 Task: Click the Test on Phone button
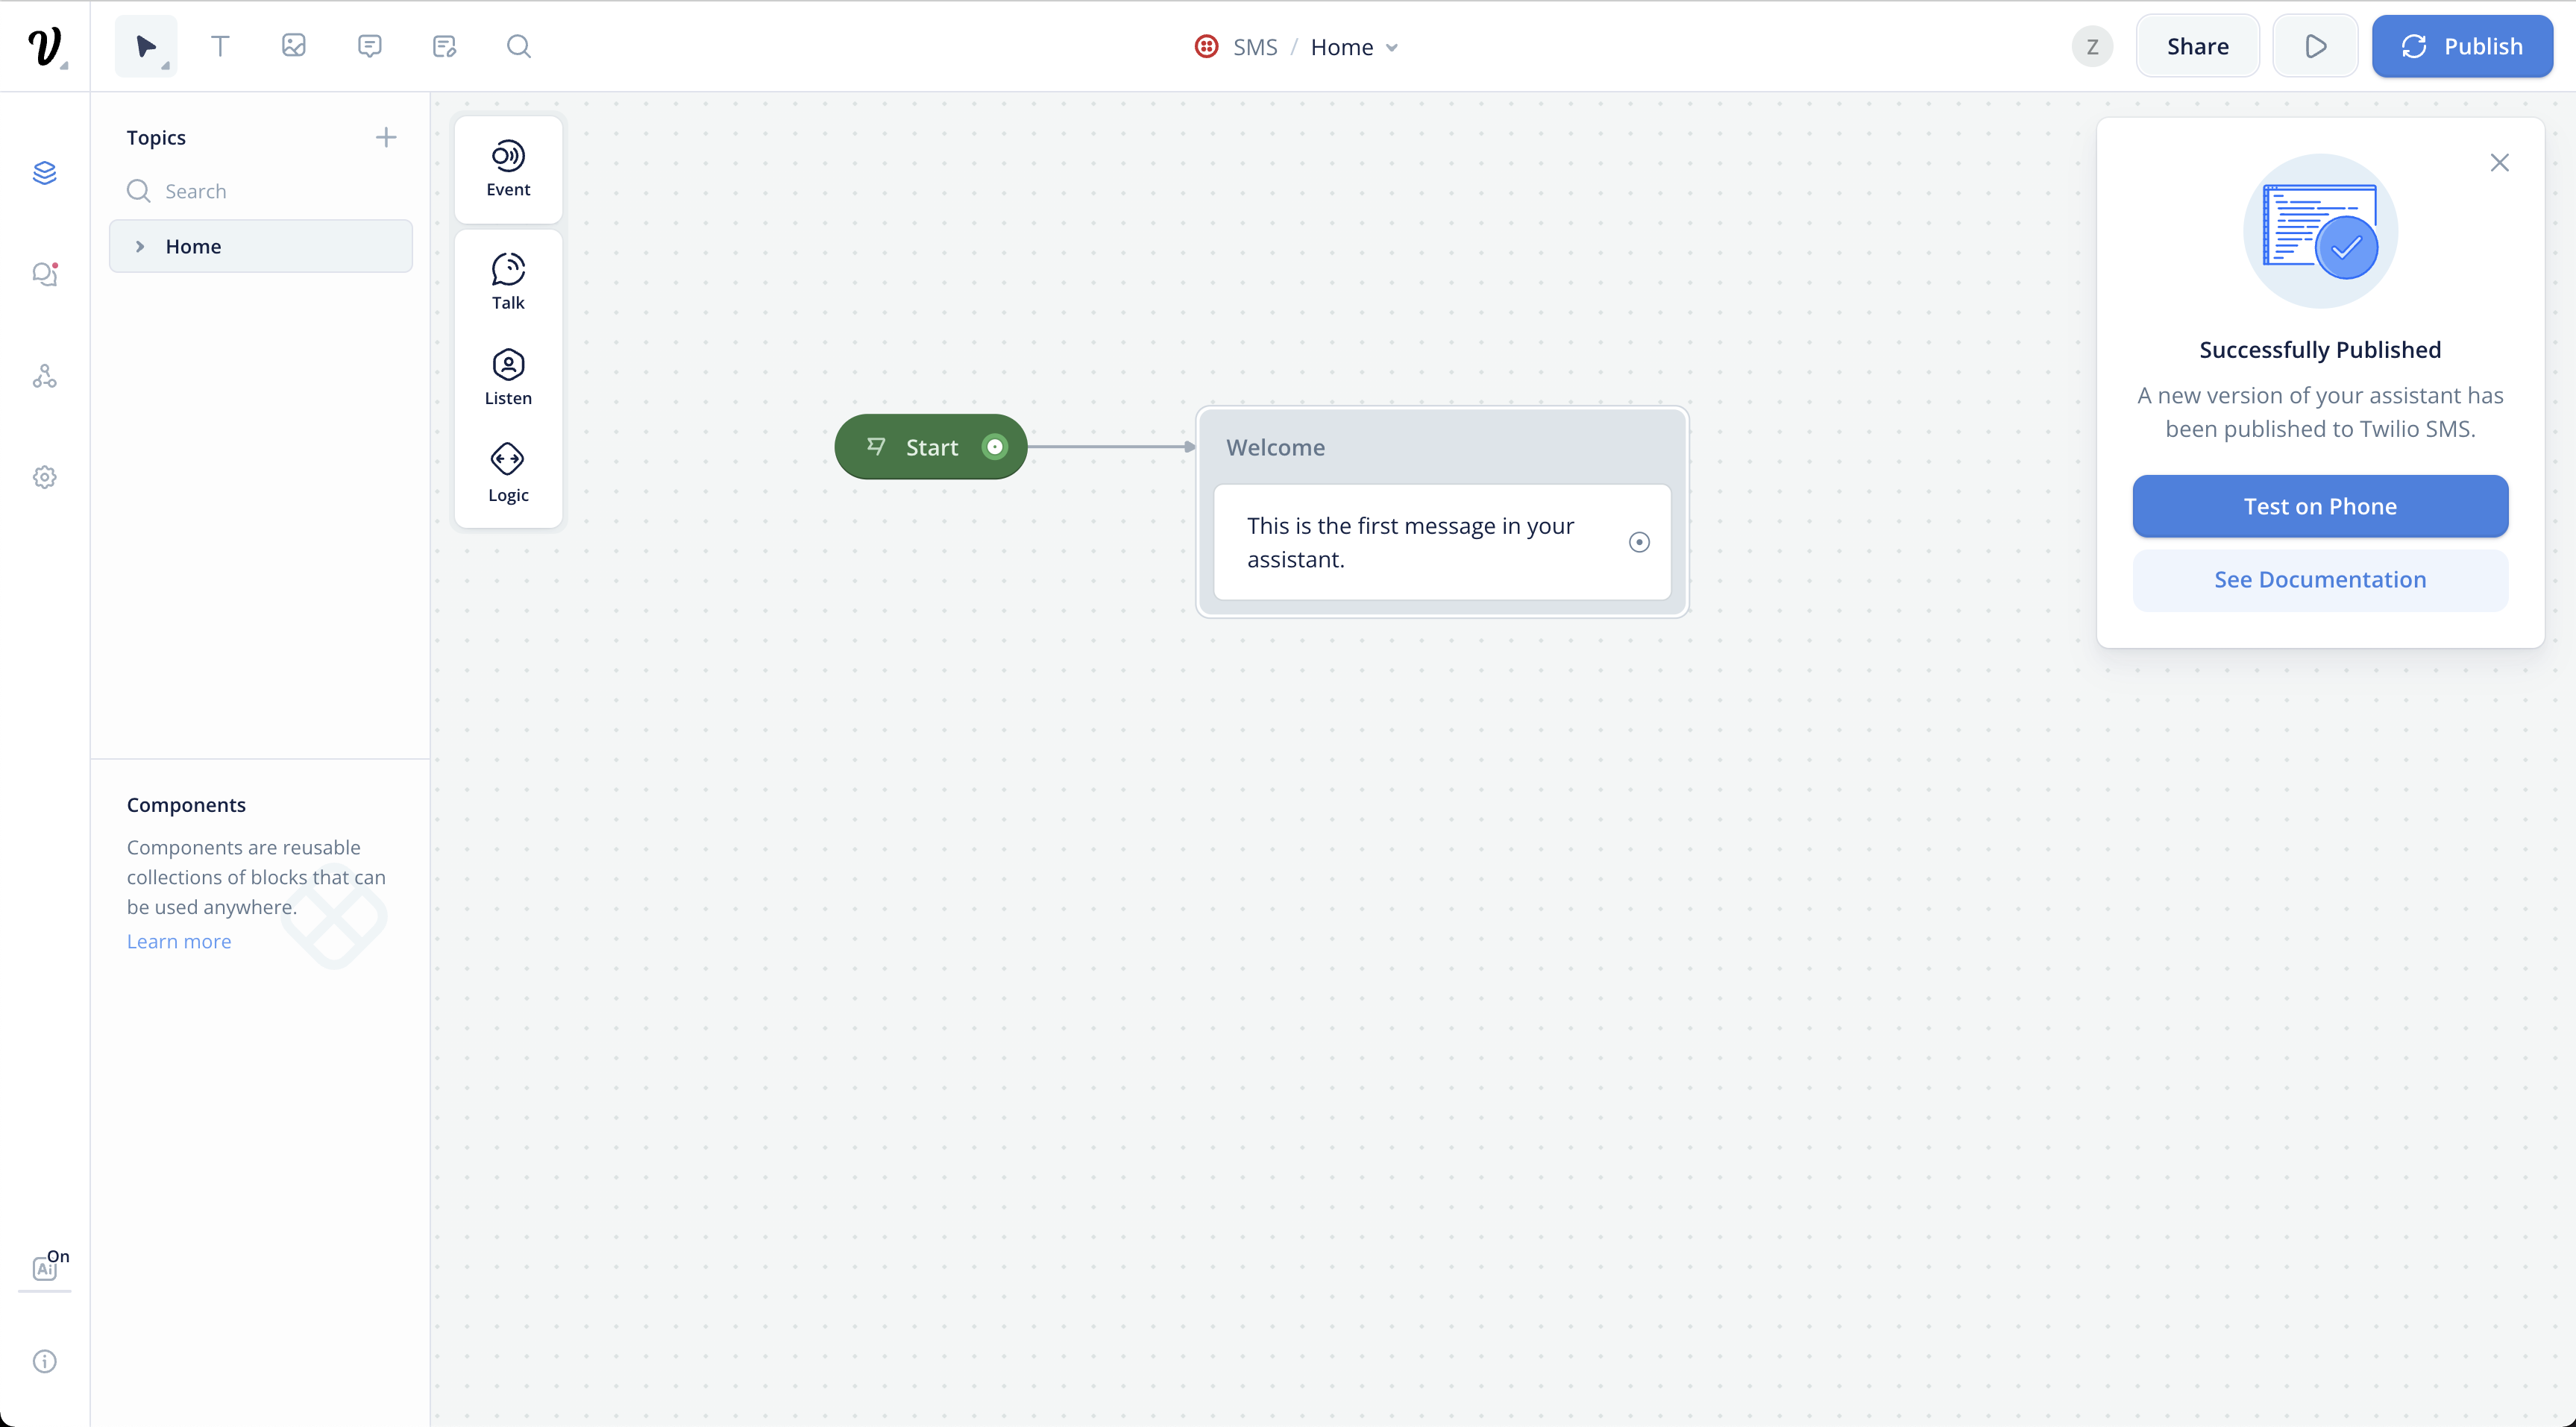(2319, 506)
